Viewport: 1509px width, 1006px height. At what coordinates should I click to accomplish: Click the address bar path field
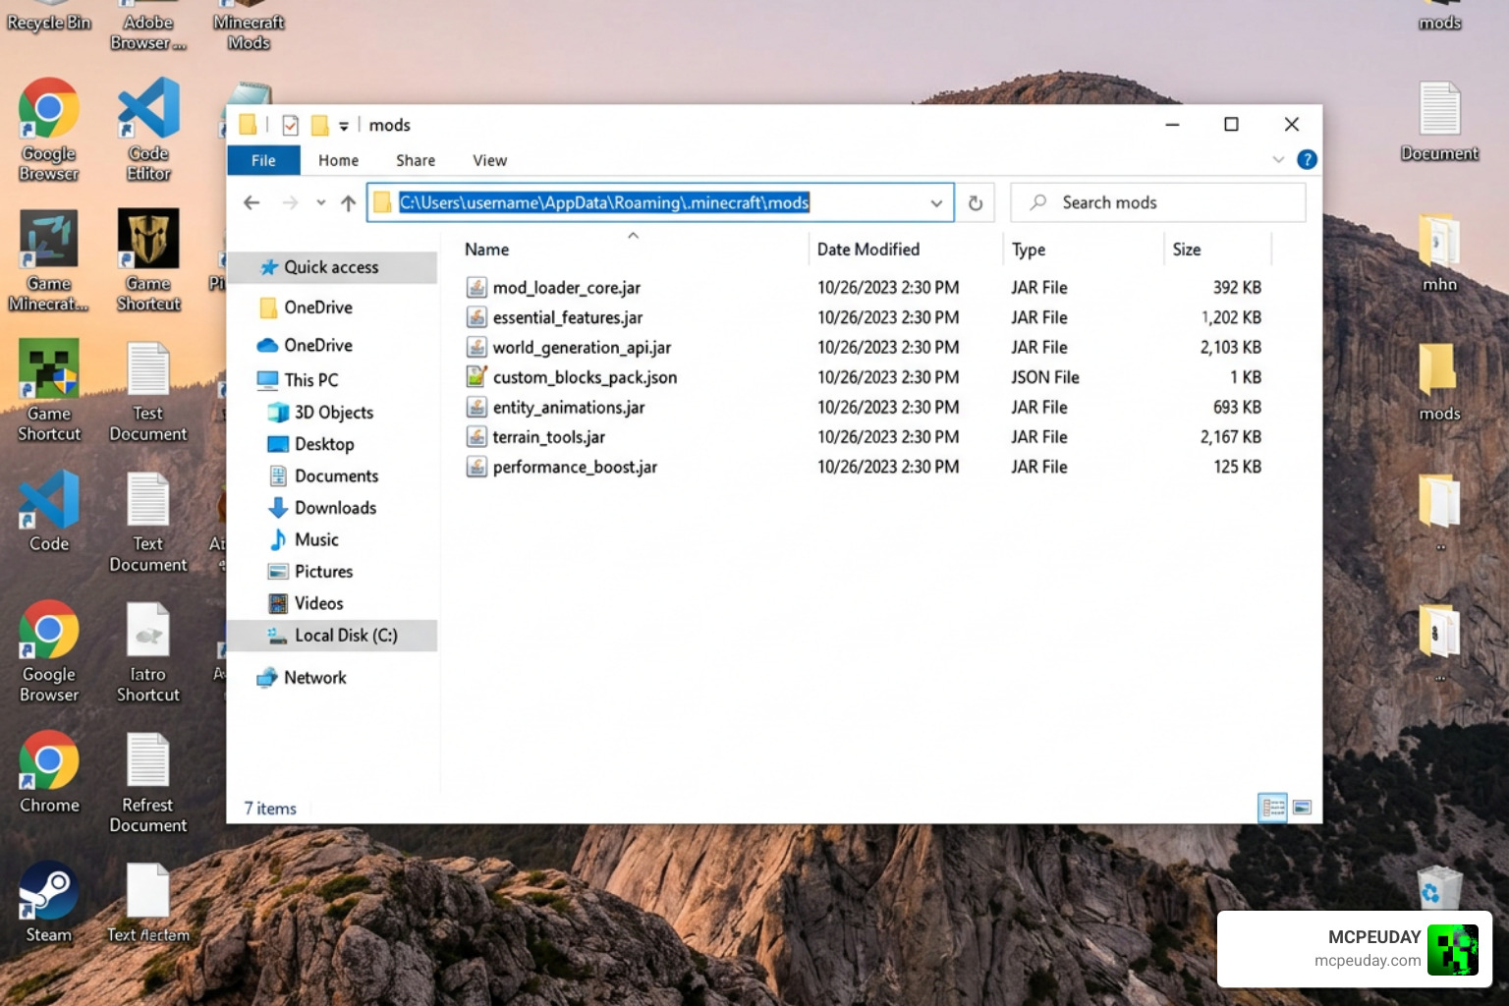[660, 202]
